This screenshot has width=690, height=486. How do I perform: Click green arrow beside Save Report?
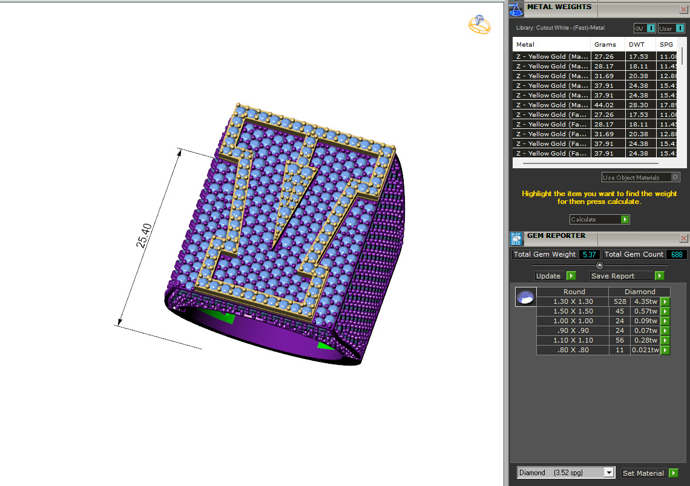coord(659,275)
